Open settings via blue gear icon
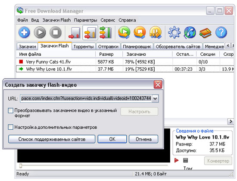This screenshot has width=237, height=181. [x=174, y=32]
